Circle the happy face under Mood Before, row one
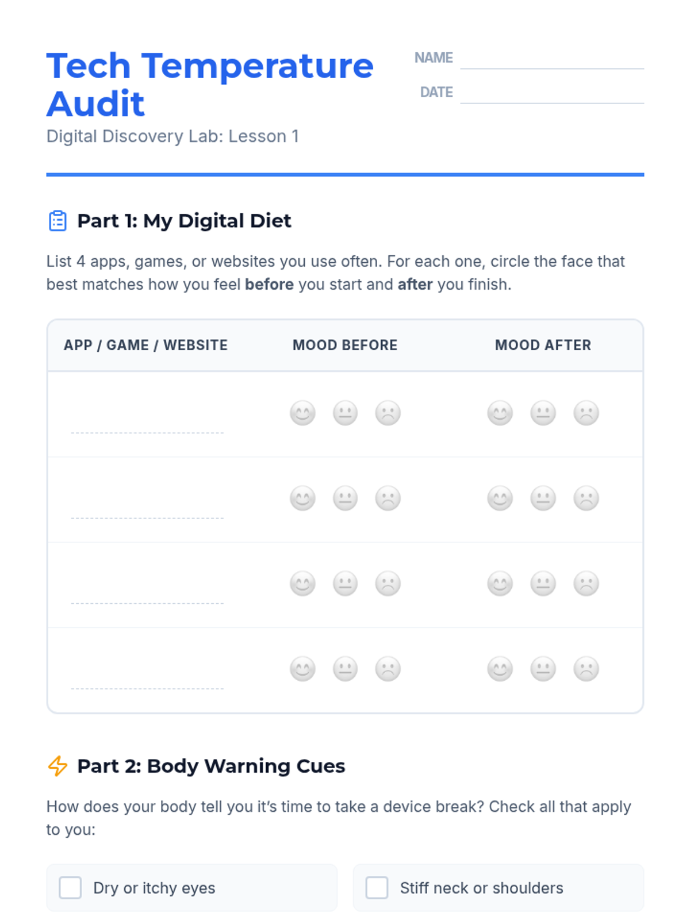 tap(302, 413)
